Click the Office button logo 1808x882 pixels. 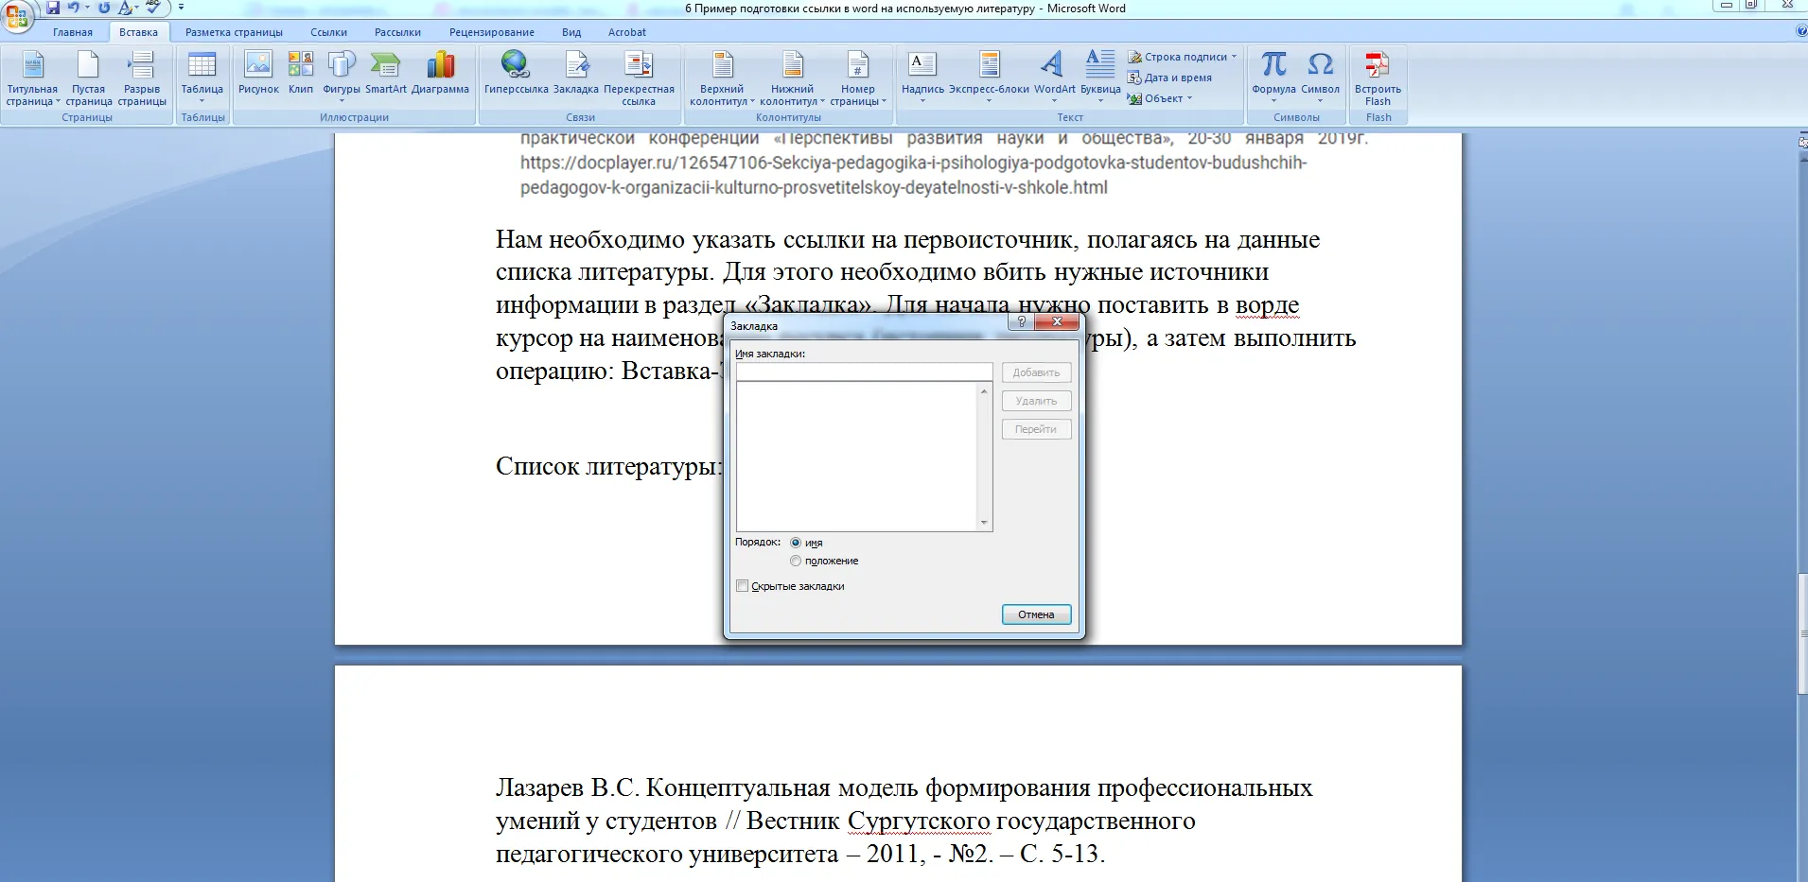(17, 16)
